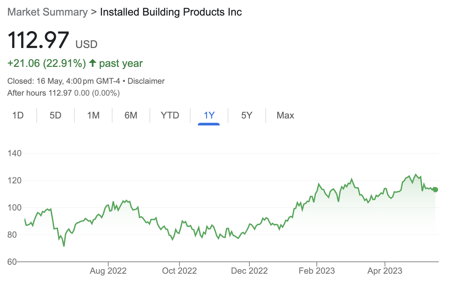Select the Max time range tab
The height and width of the screenshot is (282, 450).
click(285, 115)
